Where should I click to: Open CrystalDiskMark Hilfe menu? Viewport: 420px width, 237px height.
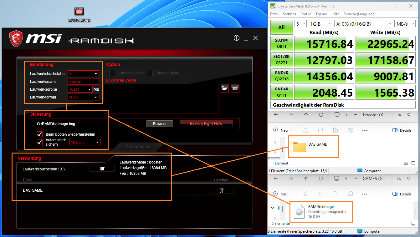point(335,14)
